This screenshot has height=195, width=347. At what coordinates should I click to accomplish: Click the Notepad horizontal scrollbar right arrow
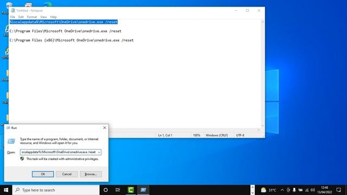(x=259, y=130)
